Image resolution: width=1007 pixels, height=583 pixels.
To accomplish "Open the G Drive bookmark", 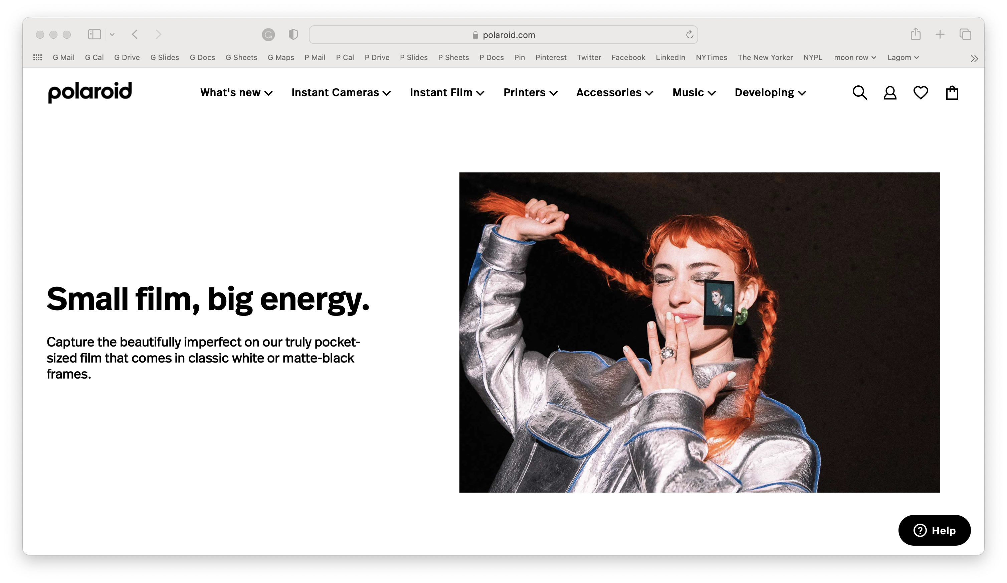I will coord(127,57).
